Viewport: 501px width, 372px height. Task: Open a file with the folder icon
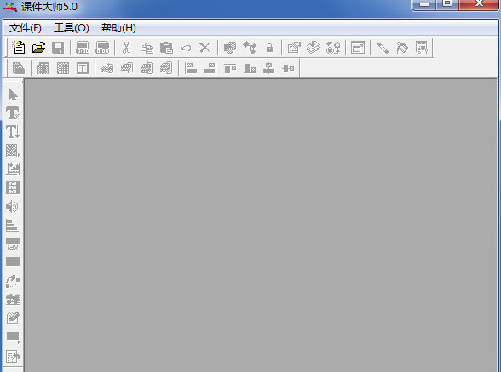click(x=38, y=48)
